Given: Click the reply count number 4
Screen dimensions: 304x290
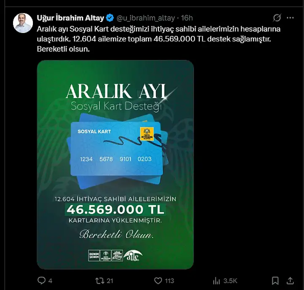Looking at the screenshot, I should click(50, 281).
